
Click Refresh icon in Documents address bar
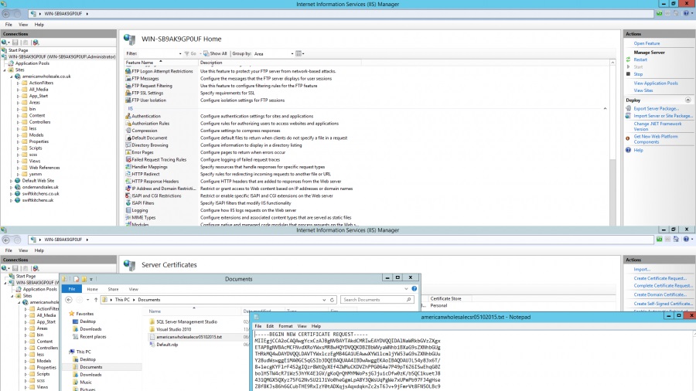332,300
